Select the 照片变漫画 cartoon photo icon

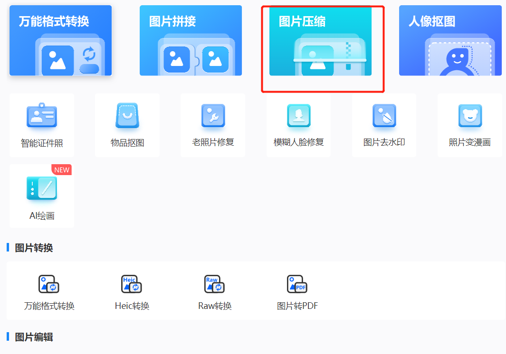pyautogui.click(x=470, y=125)
